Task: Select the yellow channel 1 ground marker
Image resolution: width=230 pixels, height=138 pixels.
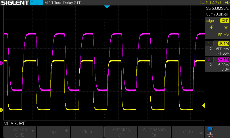Action: click(1, 110)
